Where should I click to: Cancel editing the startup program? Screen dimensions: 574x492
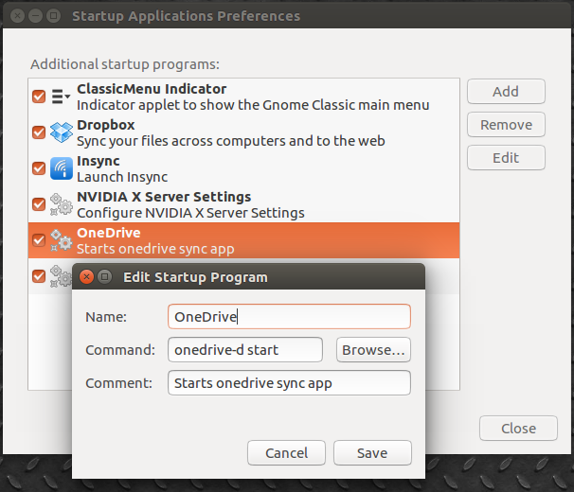click(286, 453)
